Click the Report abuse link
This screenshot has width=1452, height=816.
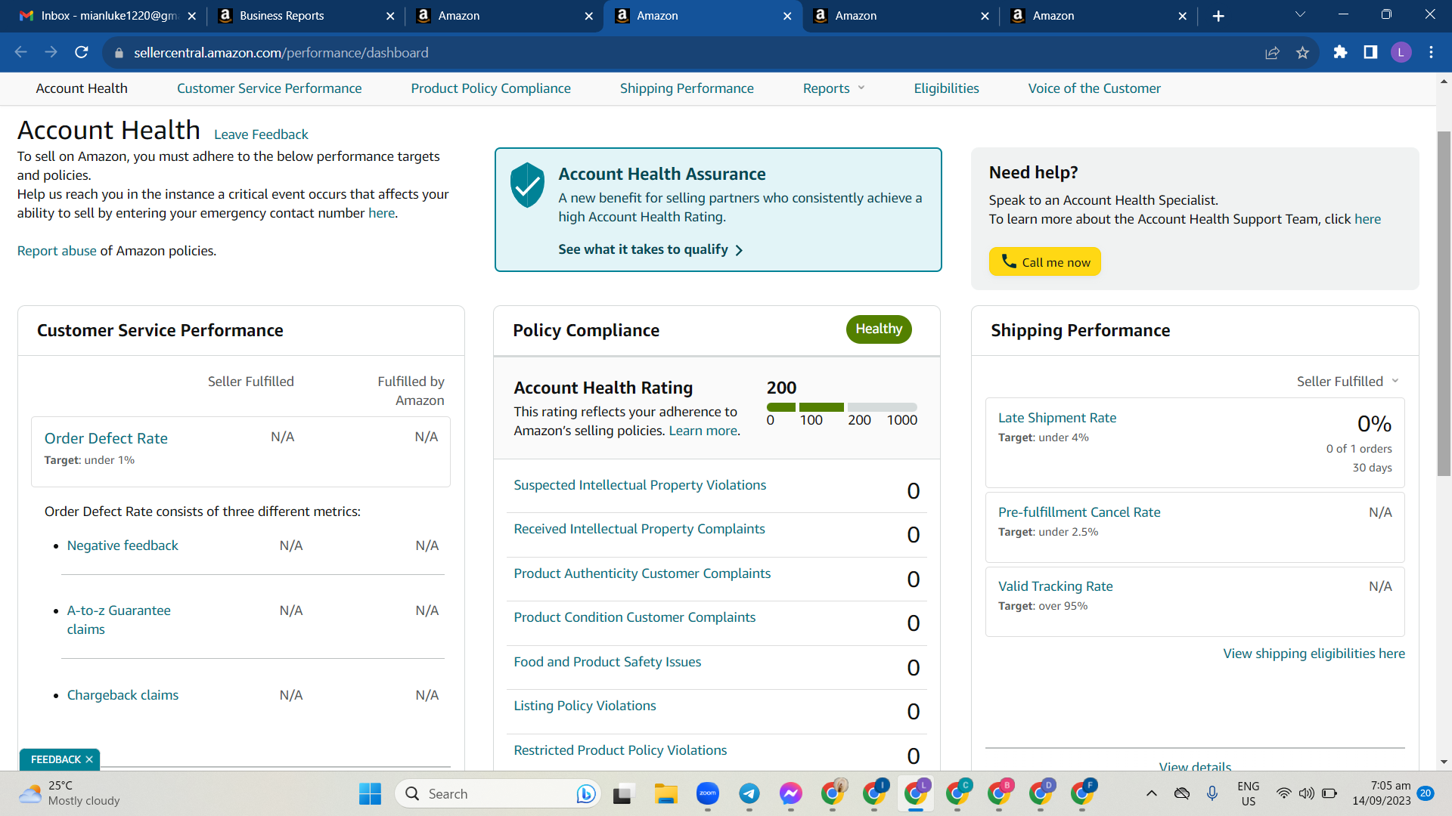pyautogui.click(x=57, y=251)
